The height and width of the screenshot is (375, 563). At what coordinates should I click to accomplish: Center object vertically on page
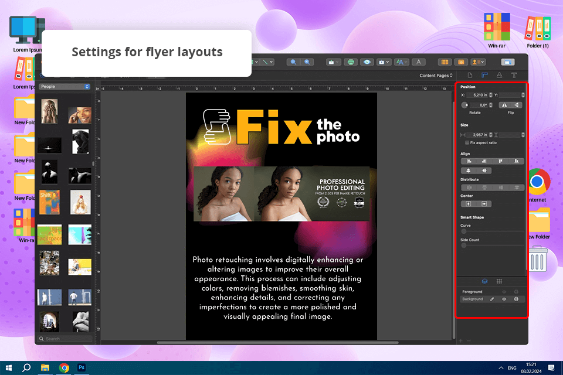point(484,204)
